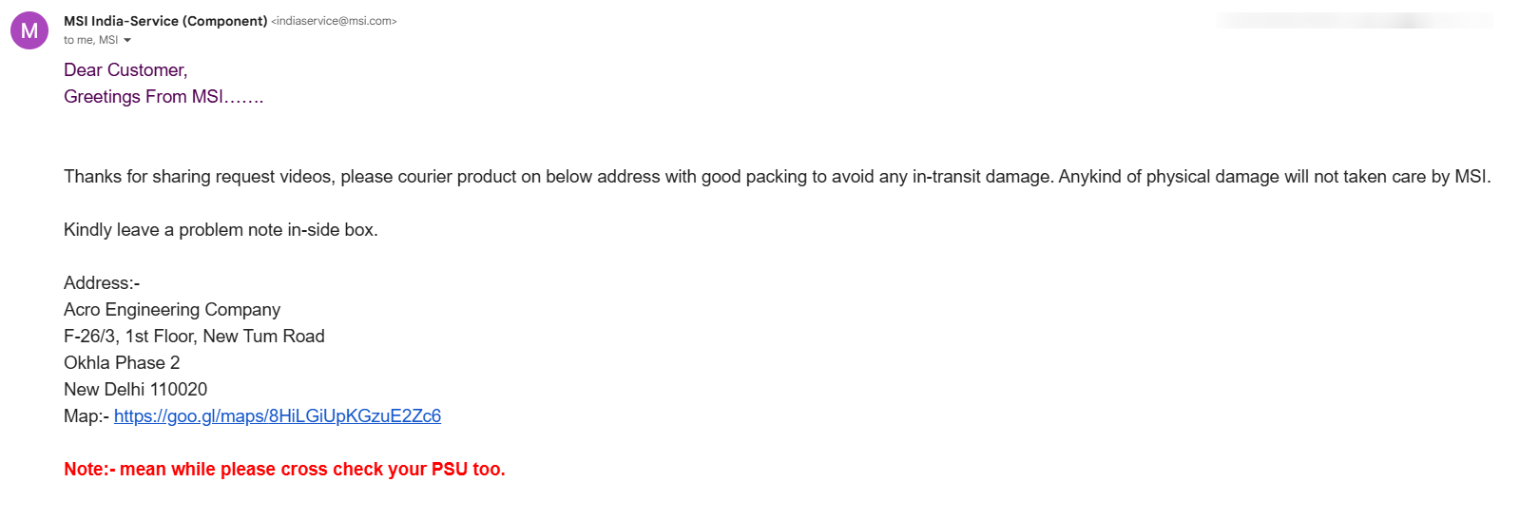Viewport: 1520px width, 521px height.
Task: Click the 'Dear Customer,' greeting line
Action: pos(125,69)
